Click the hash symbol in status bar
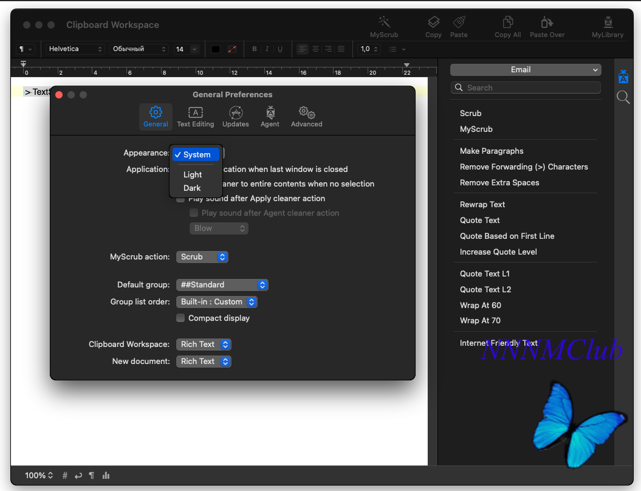This screenshot has width=641, height=491. [65, 476]
